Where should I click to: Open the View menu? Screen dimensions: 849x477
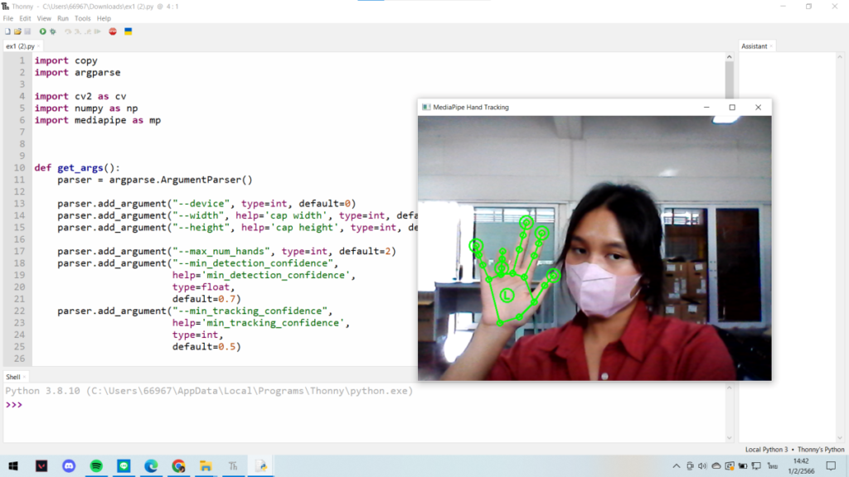(44, 18)
